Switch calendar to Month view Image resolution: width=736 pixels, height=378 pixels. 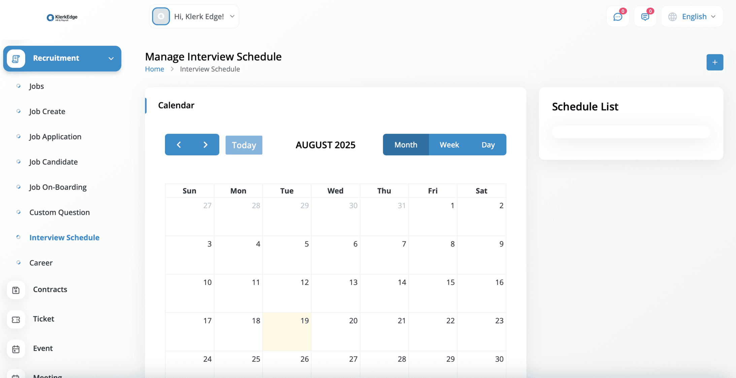click(x=406, y=145)
